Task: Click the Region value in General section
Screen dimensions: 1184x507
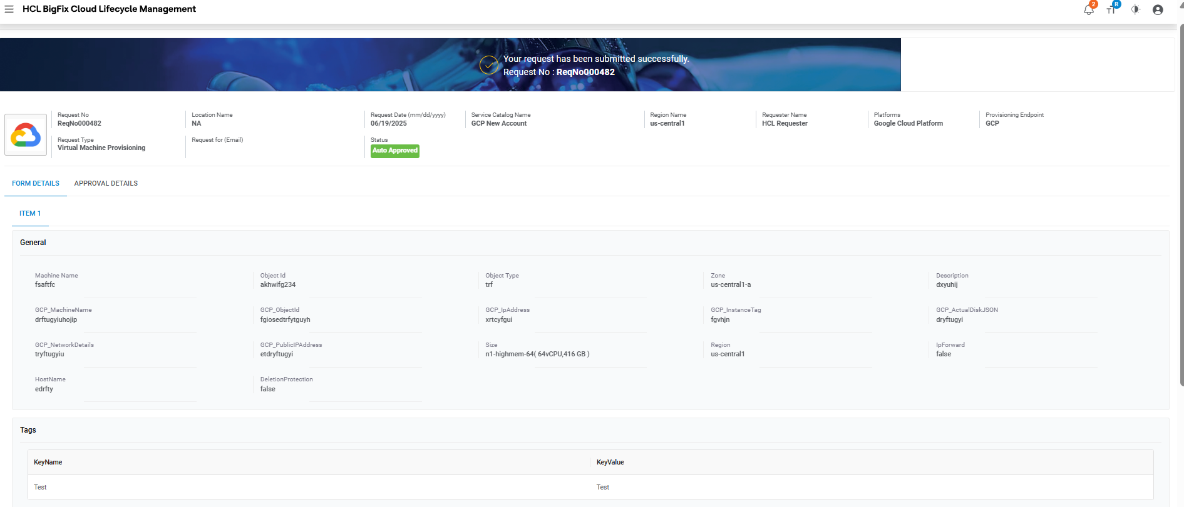Action: pyautogui.click(x=728, y=354)
